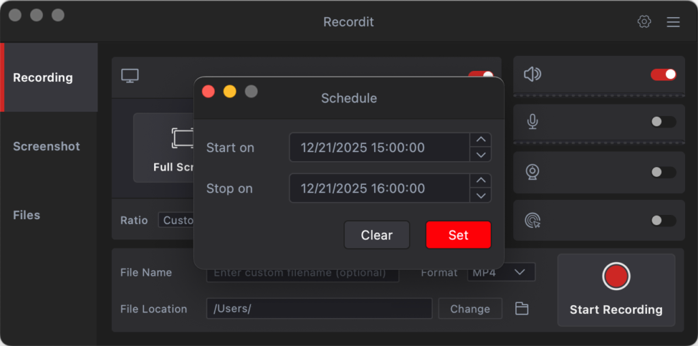The image size is (698, 346).
Task: Click the "Stop on" label
Action: tap(229, 188)
